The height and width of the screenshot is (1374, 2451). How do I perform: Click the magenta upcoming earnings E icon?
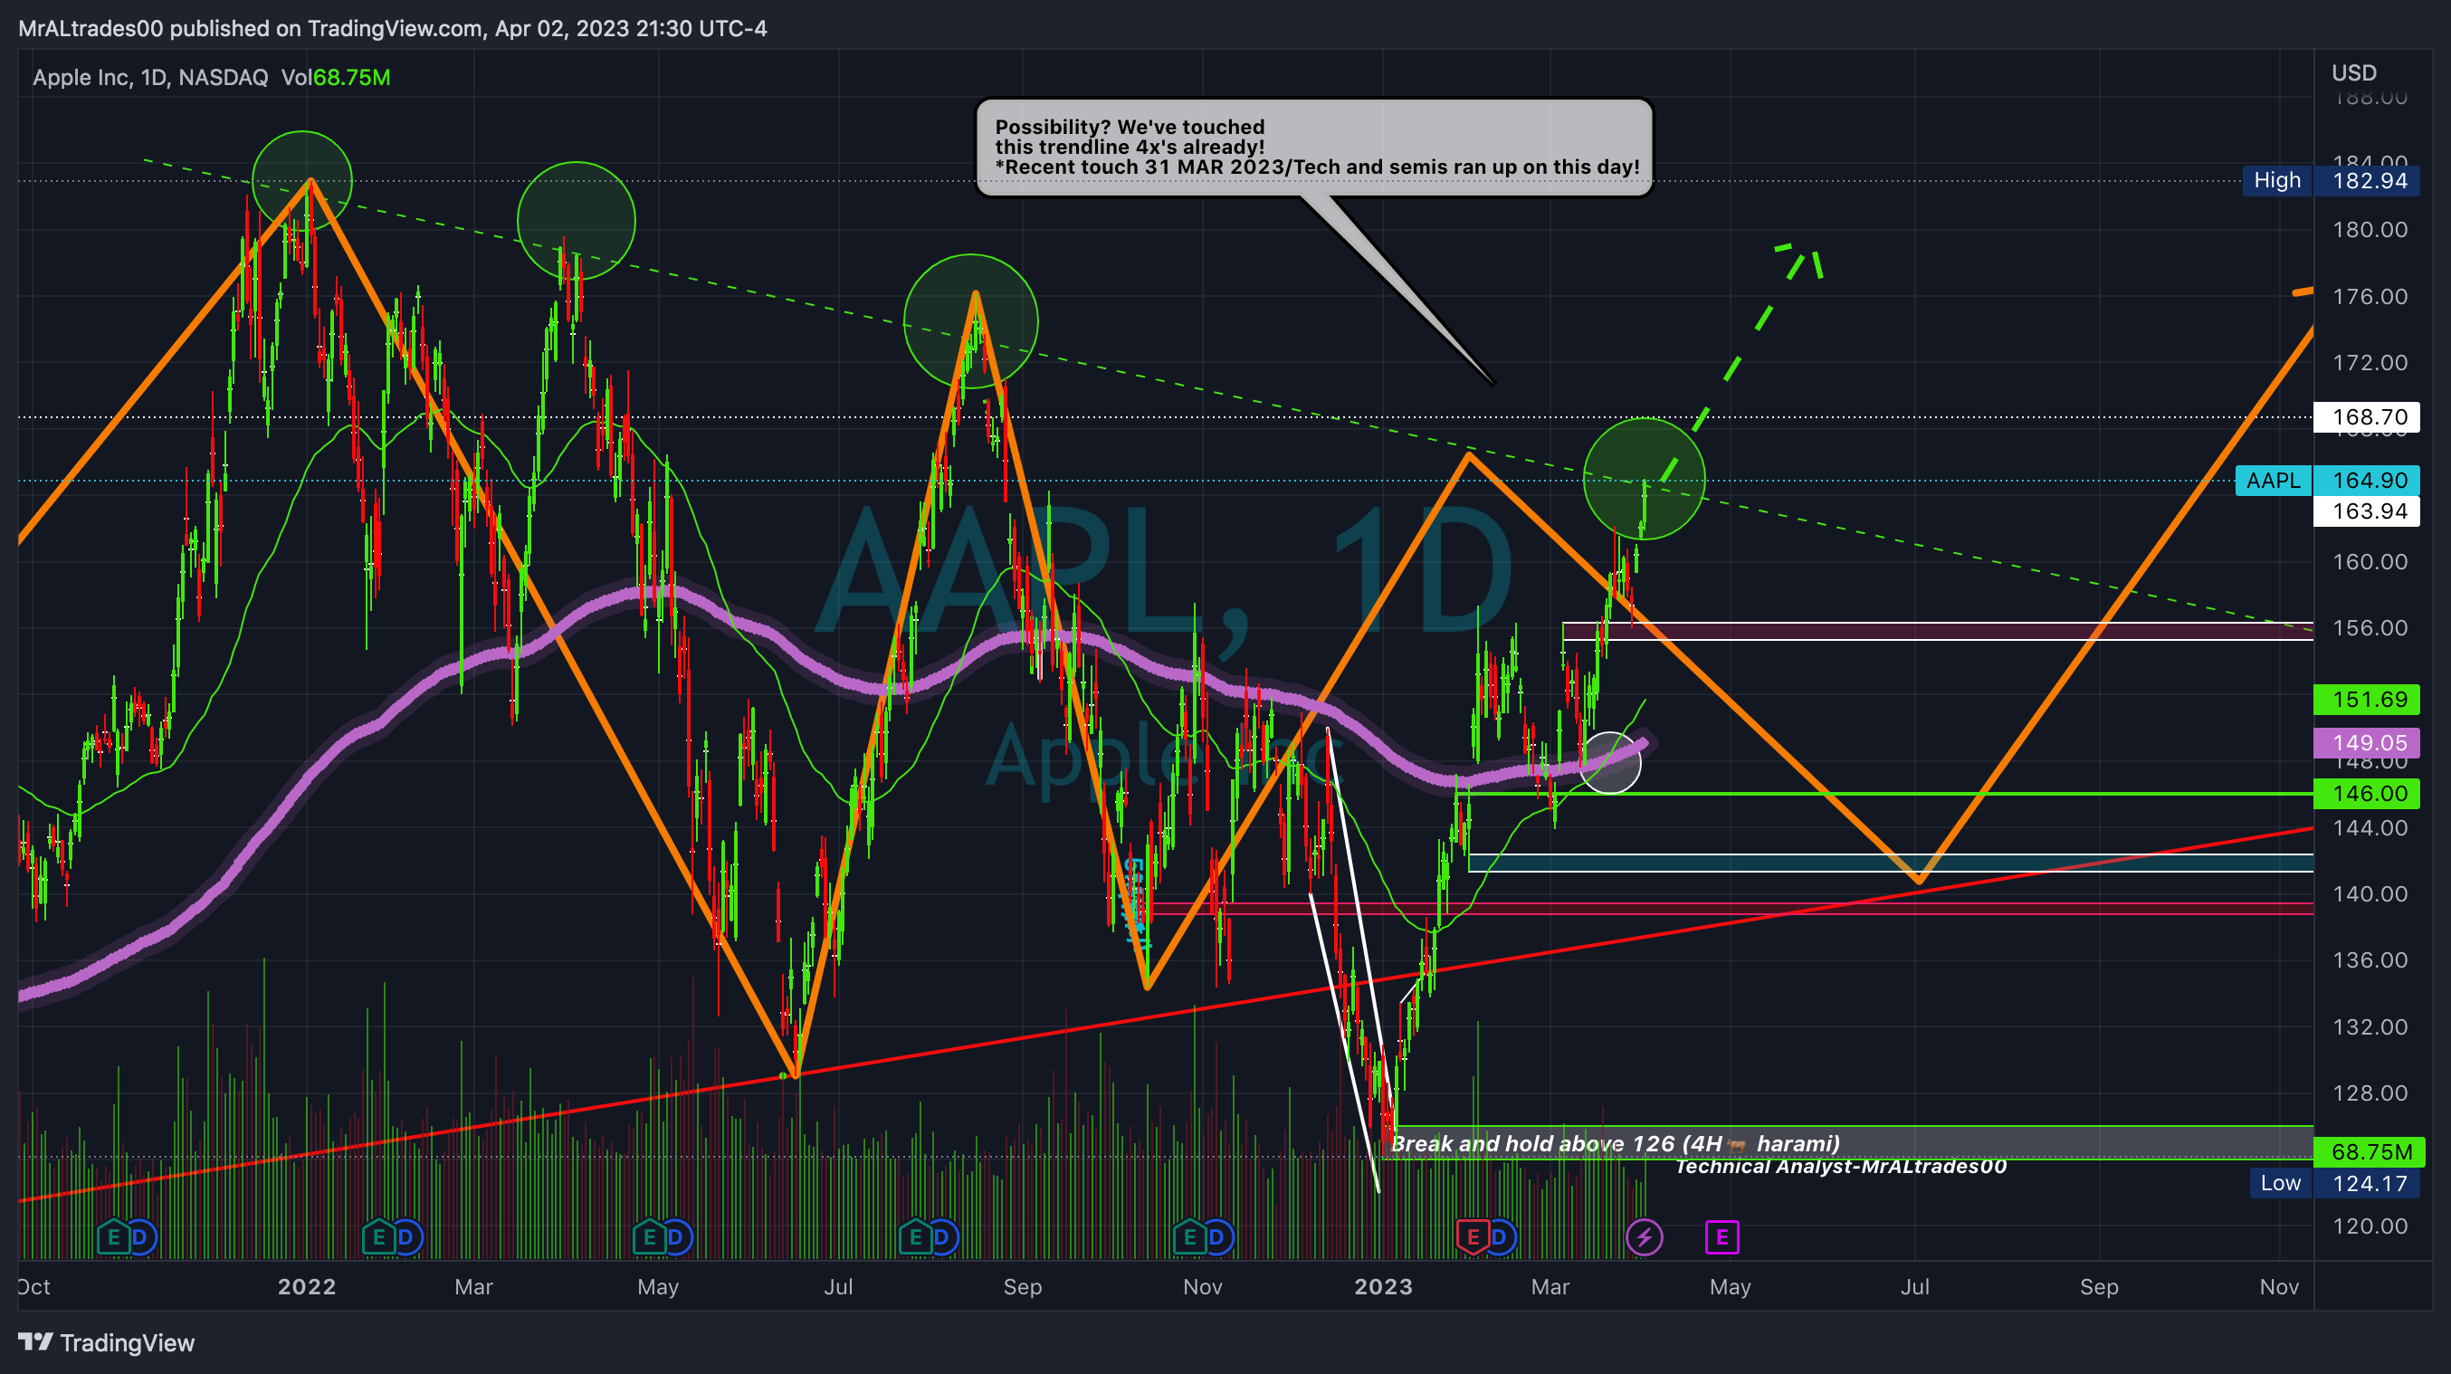point(1722,1238)
